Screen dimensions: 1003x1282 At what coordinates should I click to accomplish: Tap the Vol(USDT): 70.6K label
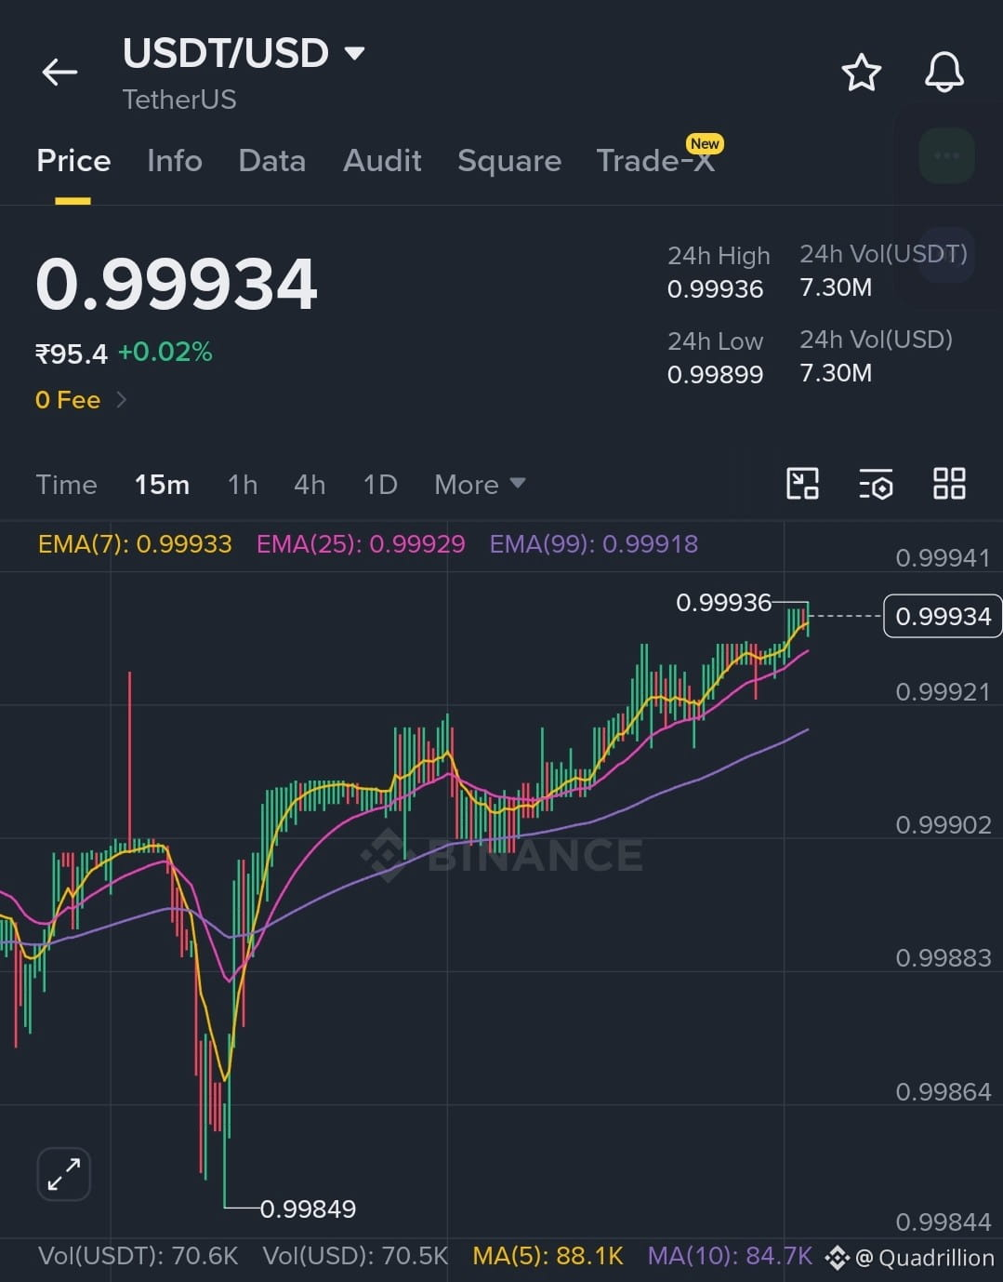[138, 1256]
